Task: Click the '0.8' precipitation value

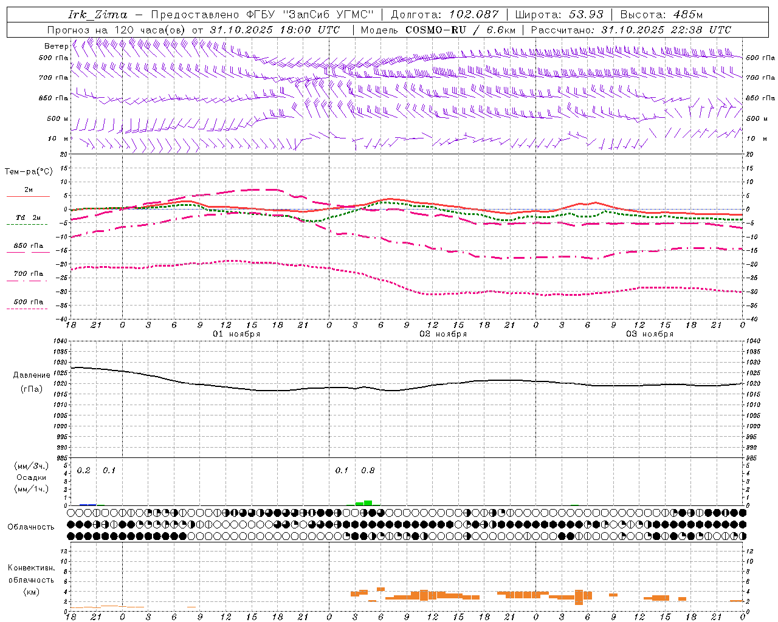Action: [x=368, y=471]
